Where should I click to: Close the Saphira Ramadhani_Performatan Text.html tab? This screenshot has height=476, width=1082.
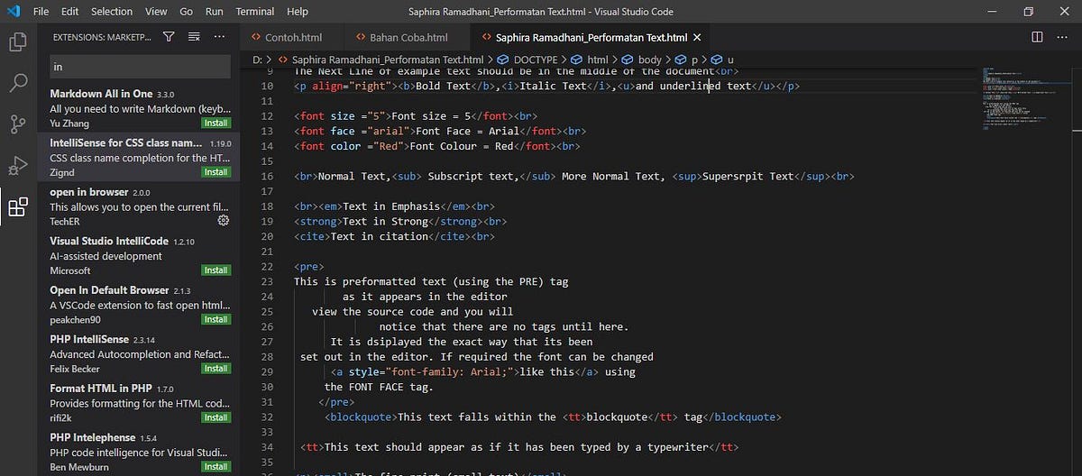[x=697, y=38]
